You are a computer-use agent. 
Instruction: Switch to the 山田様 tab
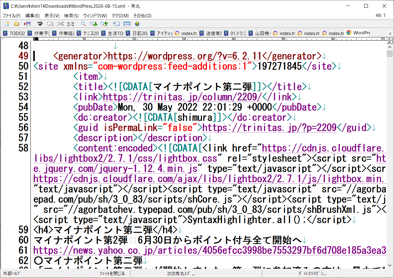coord(259,33)
